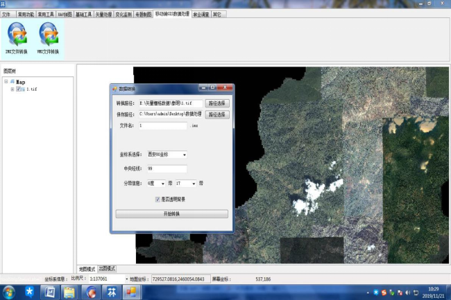Toggle the 是否透明背景 checkbox
451x300 pixels.
click(x=158, y=199)
